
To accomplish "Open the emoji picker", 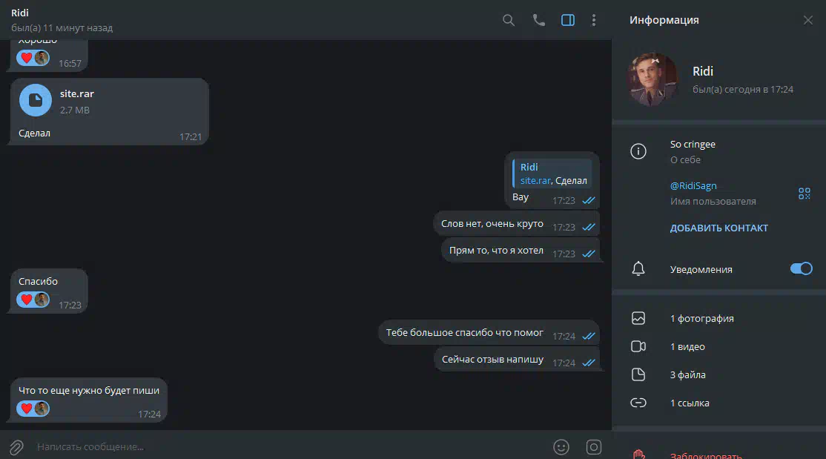I will click(561, 447).
